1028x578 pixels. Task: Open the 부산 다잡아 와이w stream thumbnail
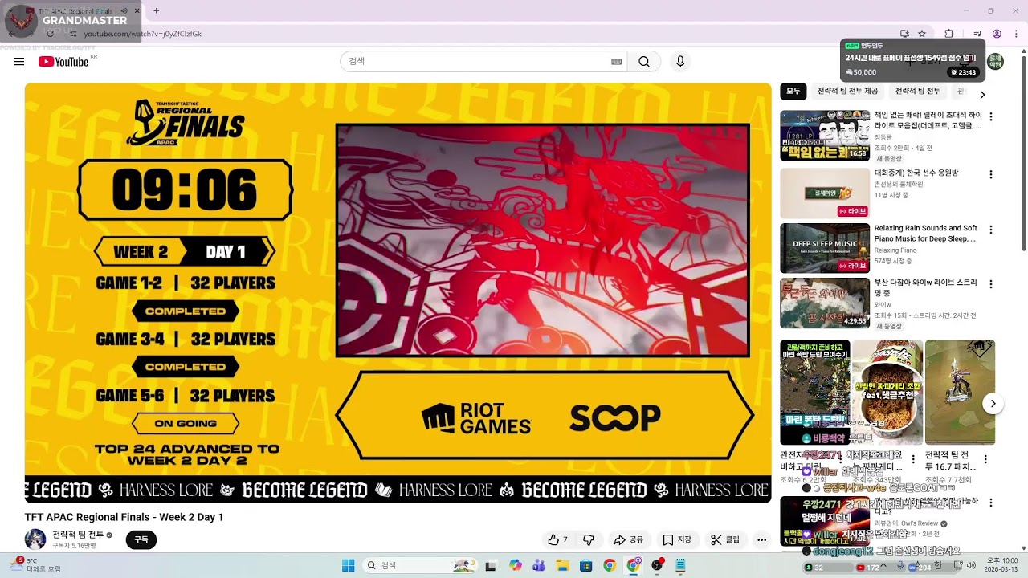825,303
